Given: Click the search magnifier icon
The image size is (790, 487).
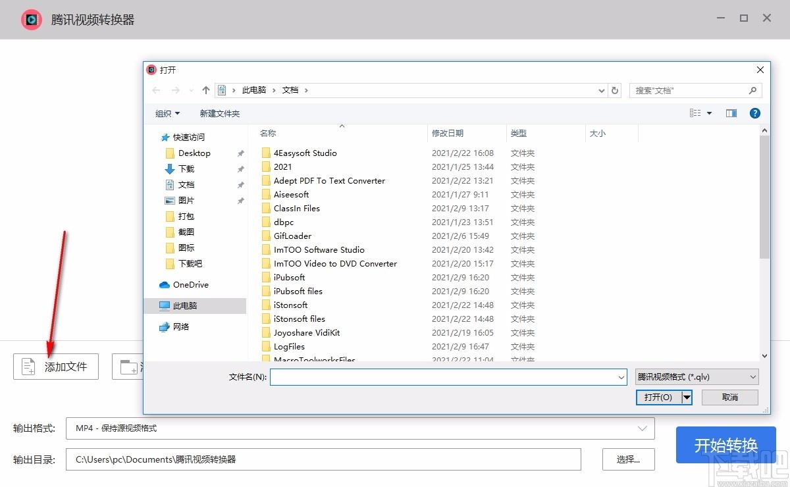Looking at the screenshot, I should click(x=753, y=90).
